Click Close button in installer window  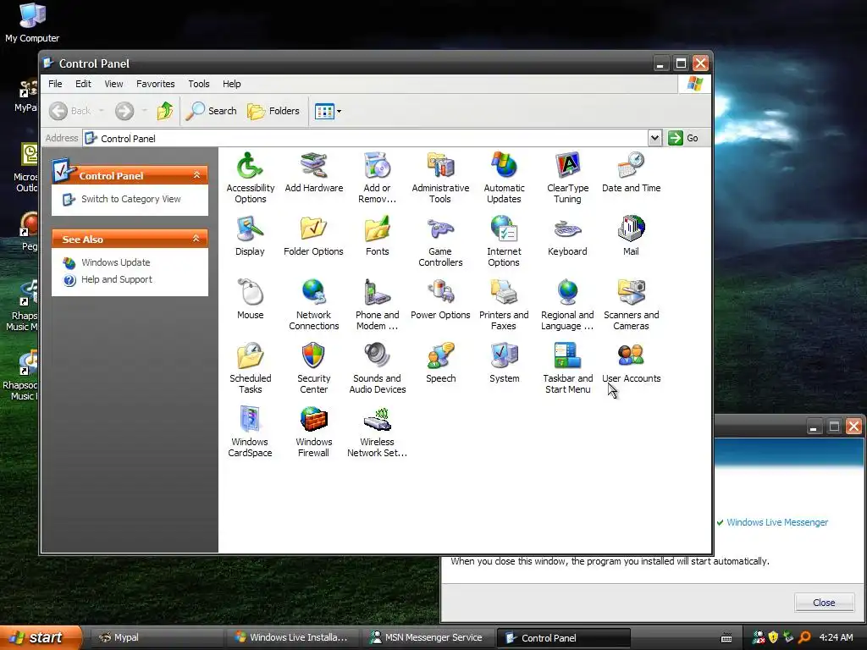tap(824, 603)
